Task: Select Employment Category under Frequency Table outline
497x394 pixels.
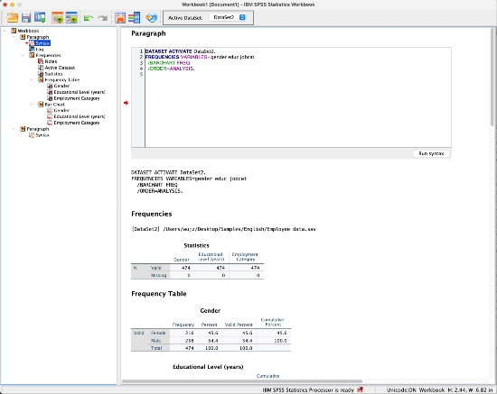Action: point(73,98)
